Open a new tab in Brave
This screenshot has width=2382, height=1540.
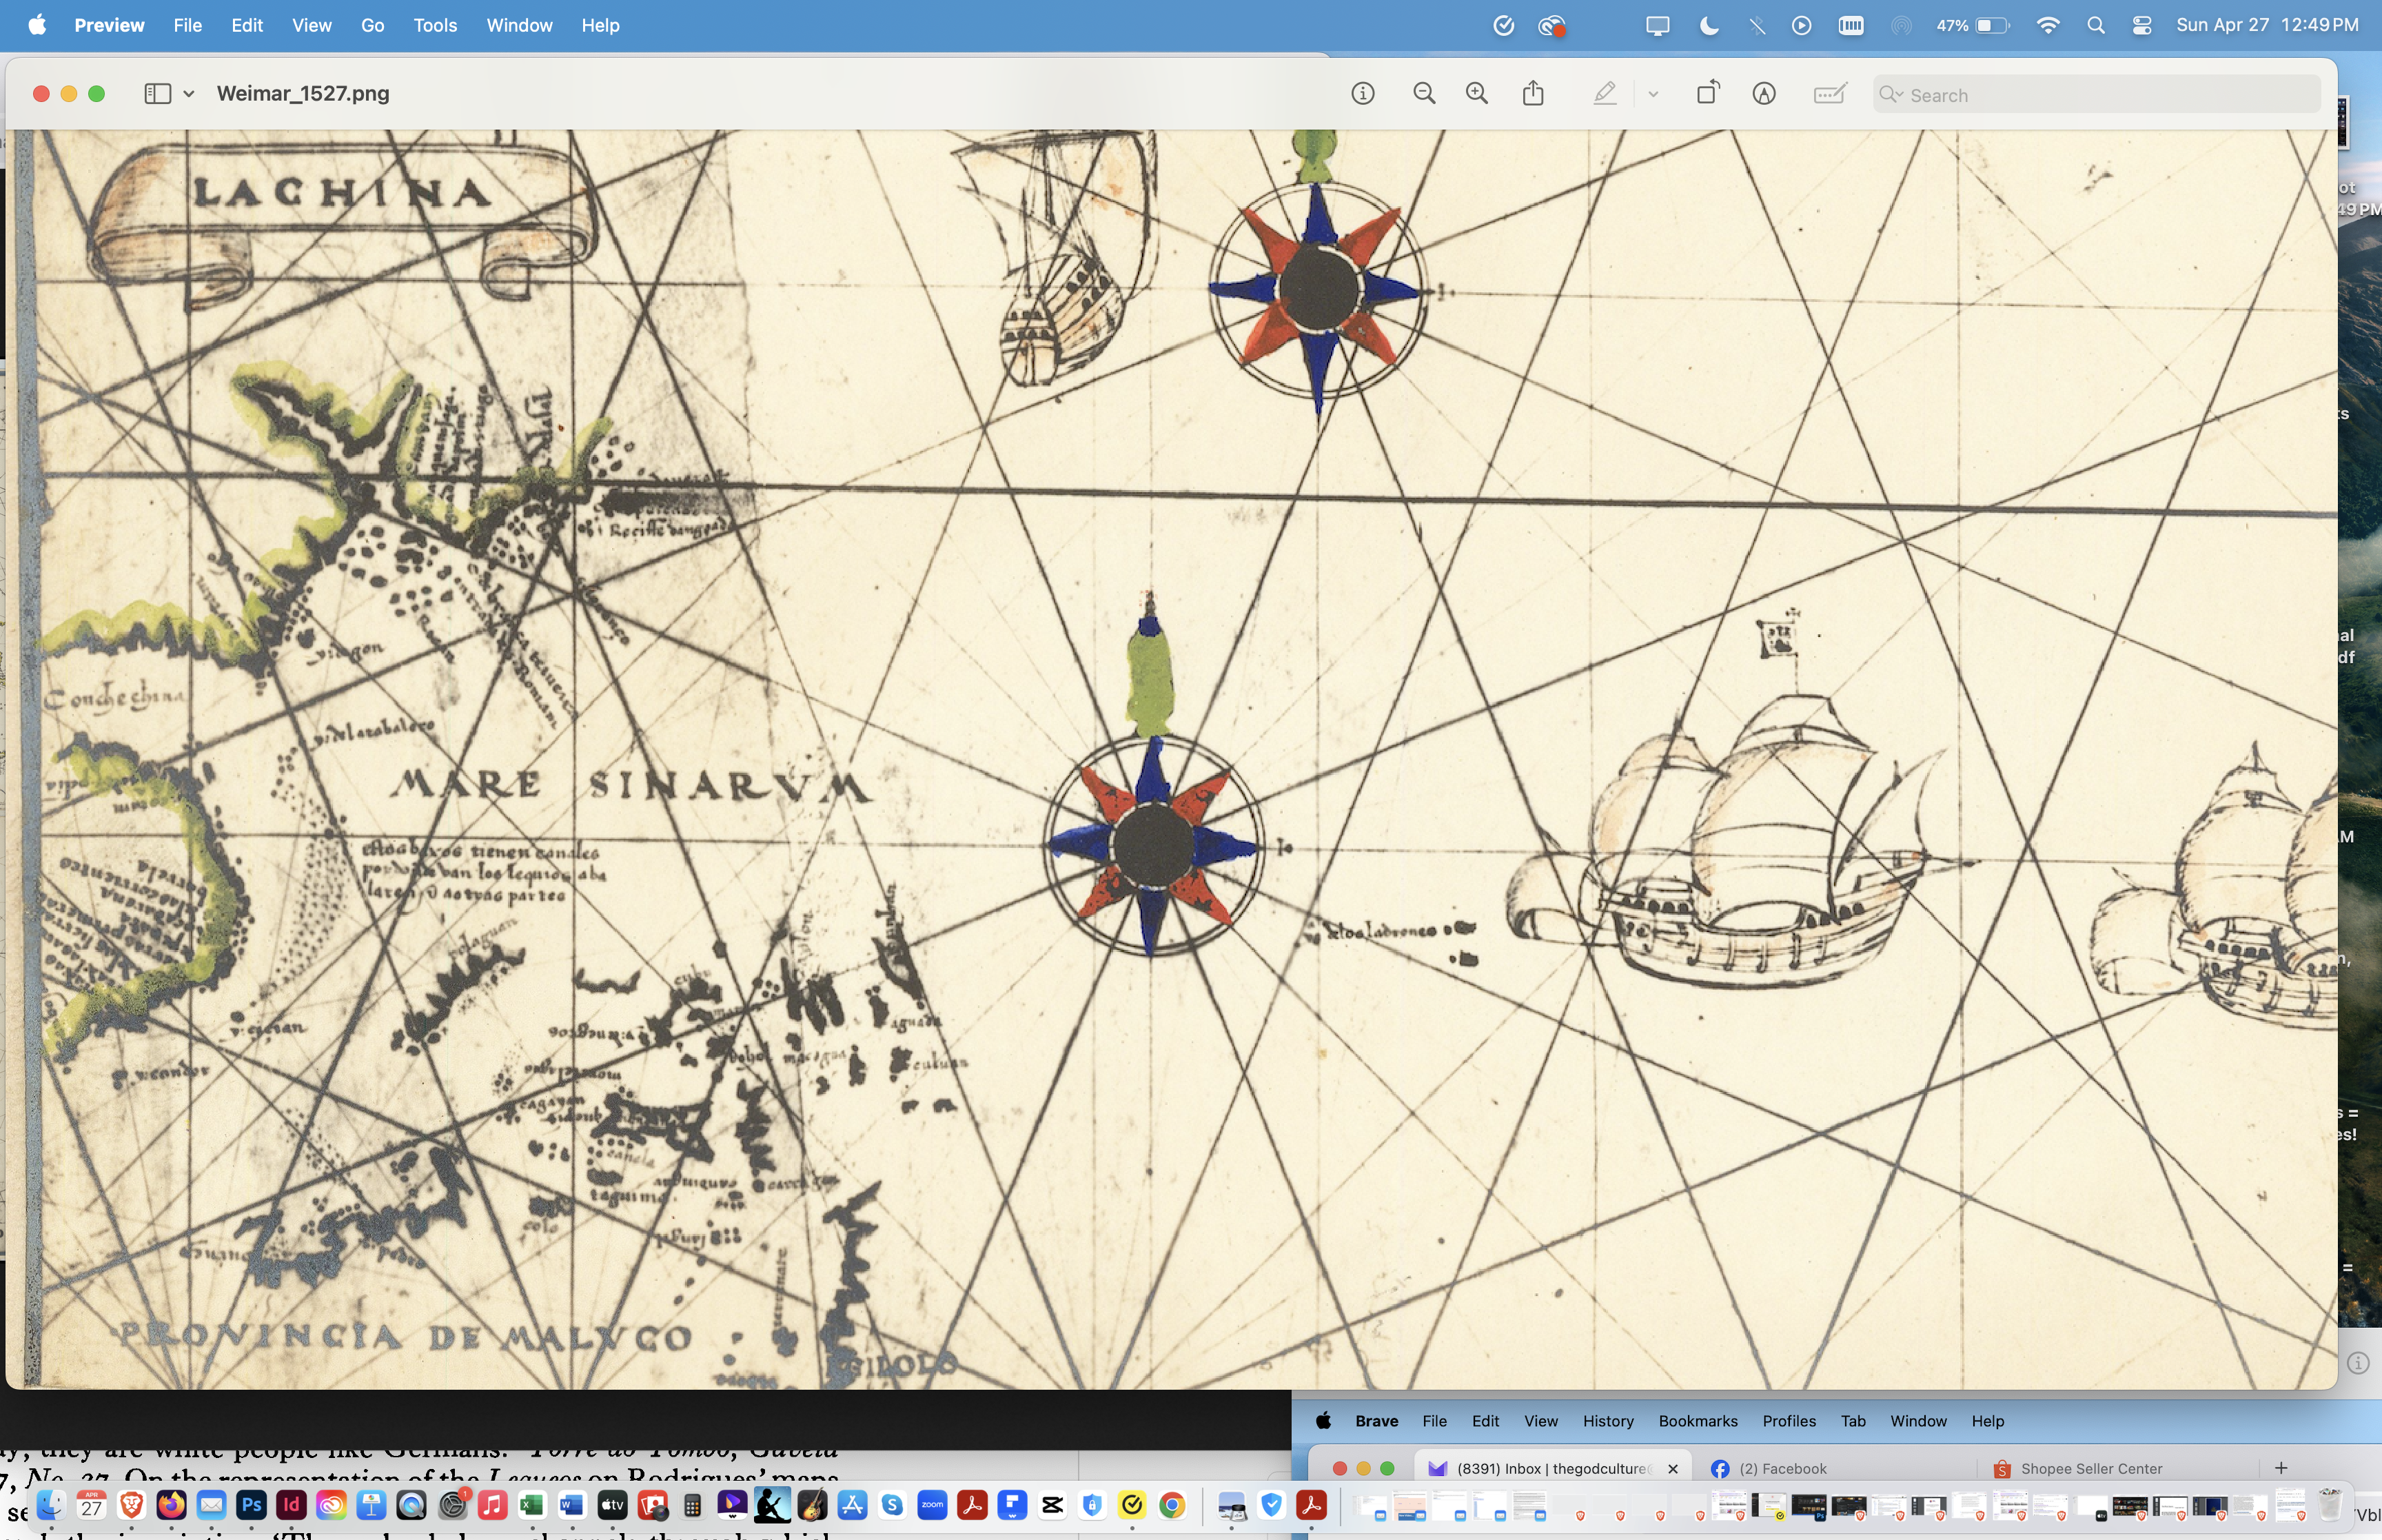[2280, 1467]
